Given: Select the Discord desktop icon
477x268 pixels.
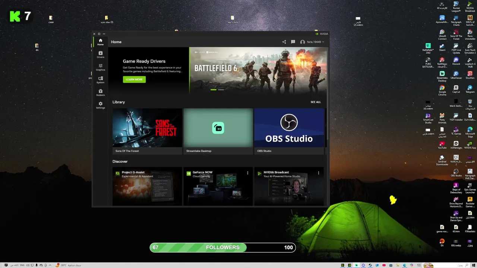Looking at the screenshot, I should (456, 61).
